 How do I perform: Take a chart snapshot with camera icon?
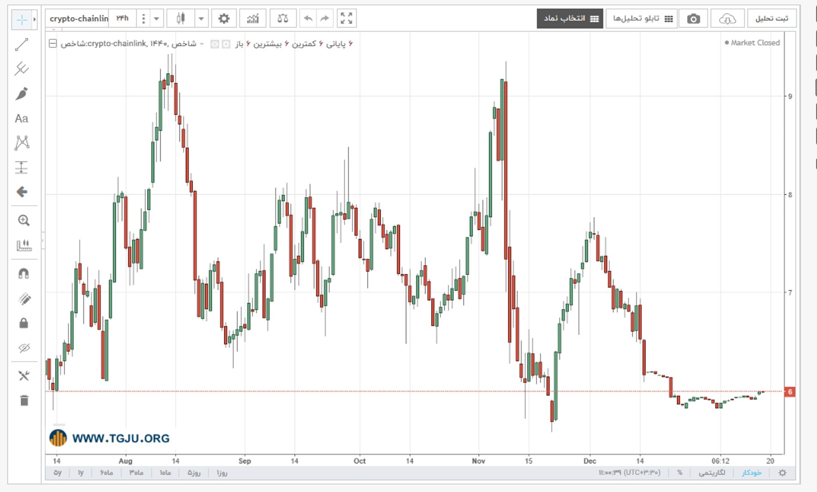pyautogui.click(x=693, y=19)
